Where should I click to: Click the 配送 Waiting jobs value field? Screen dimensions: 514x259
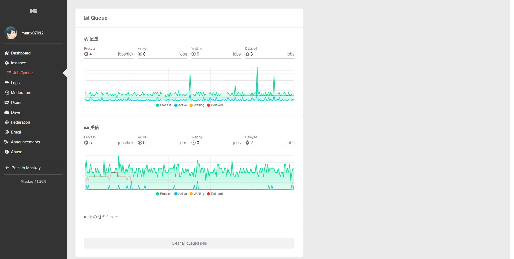click(x=216, y=54)
